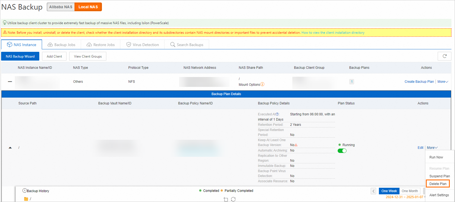Click the "Running" plan status text
Image resolution: width=455 pixels, height=202 pixels.
pos(349,145)
